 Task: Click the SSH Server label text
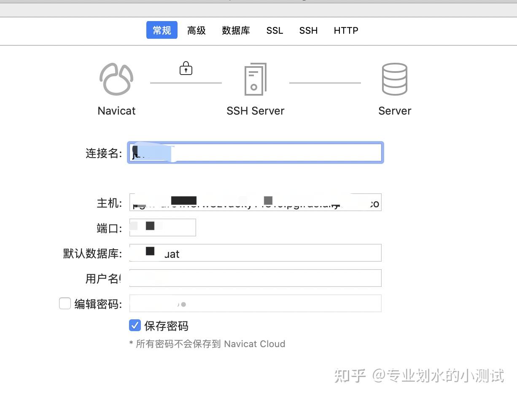[256, 111]
